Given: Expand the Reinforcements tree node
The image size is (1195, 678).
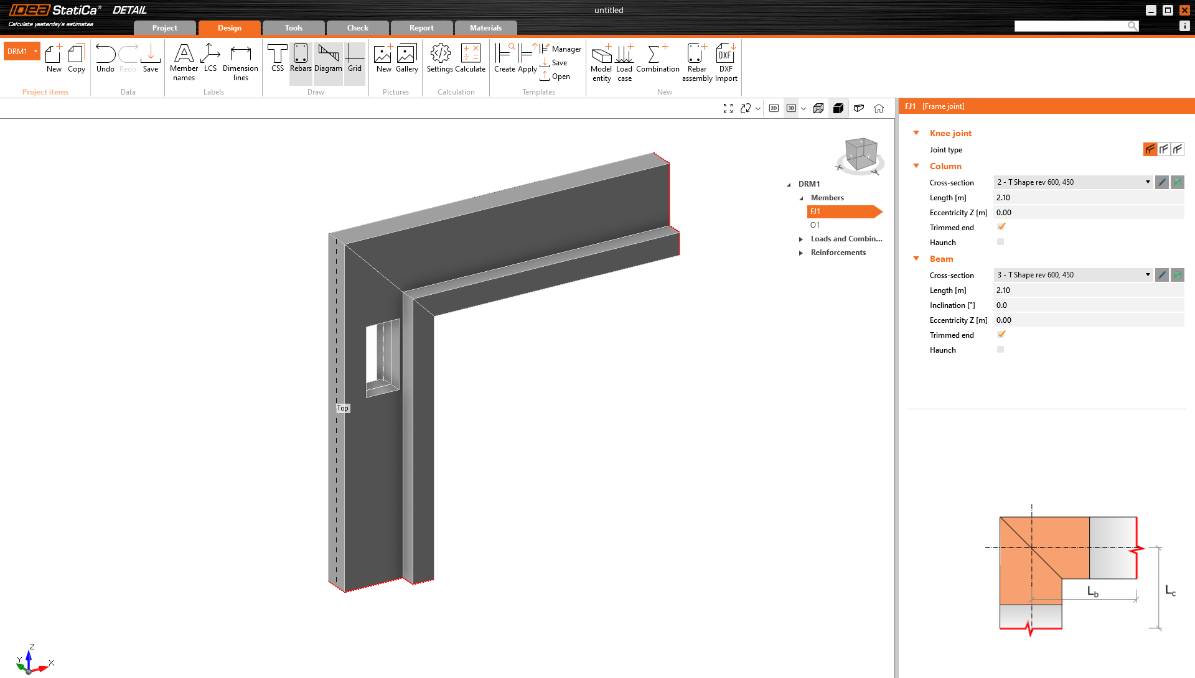Looking at the screenshot, I should pyautogui.click(x=801, y=253).
